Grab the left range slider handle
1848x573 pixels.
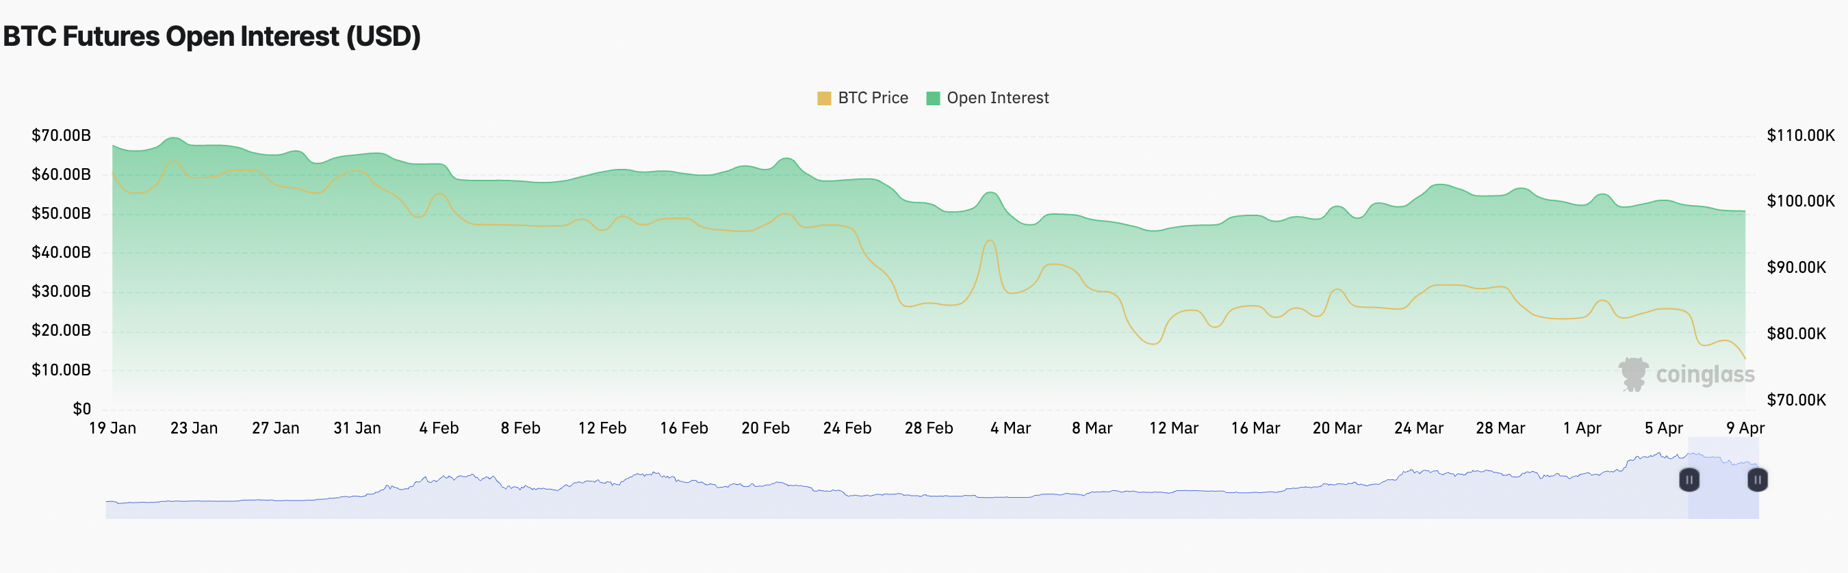click(x=1689, y=479)
